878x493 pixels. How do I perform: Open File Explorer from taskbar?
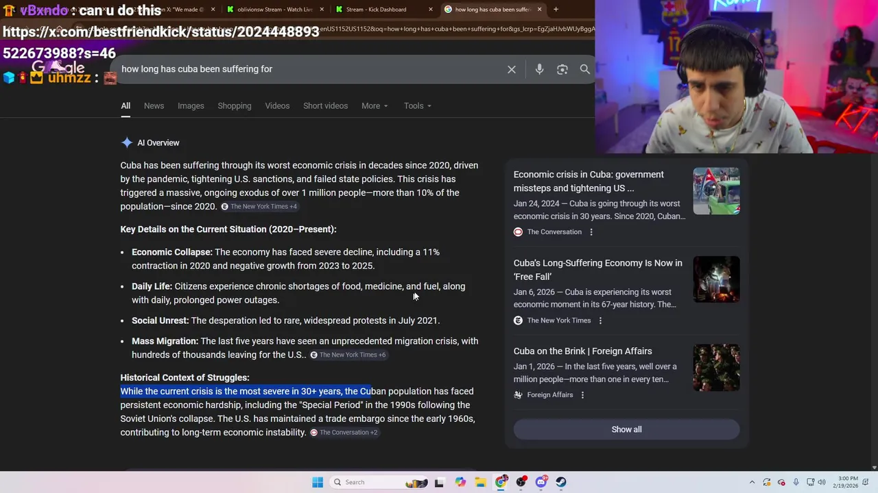click(481, 482)
